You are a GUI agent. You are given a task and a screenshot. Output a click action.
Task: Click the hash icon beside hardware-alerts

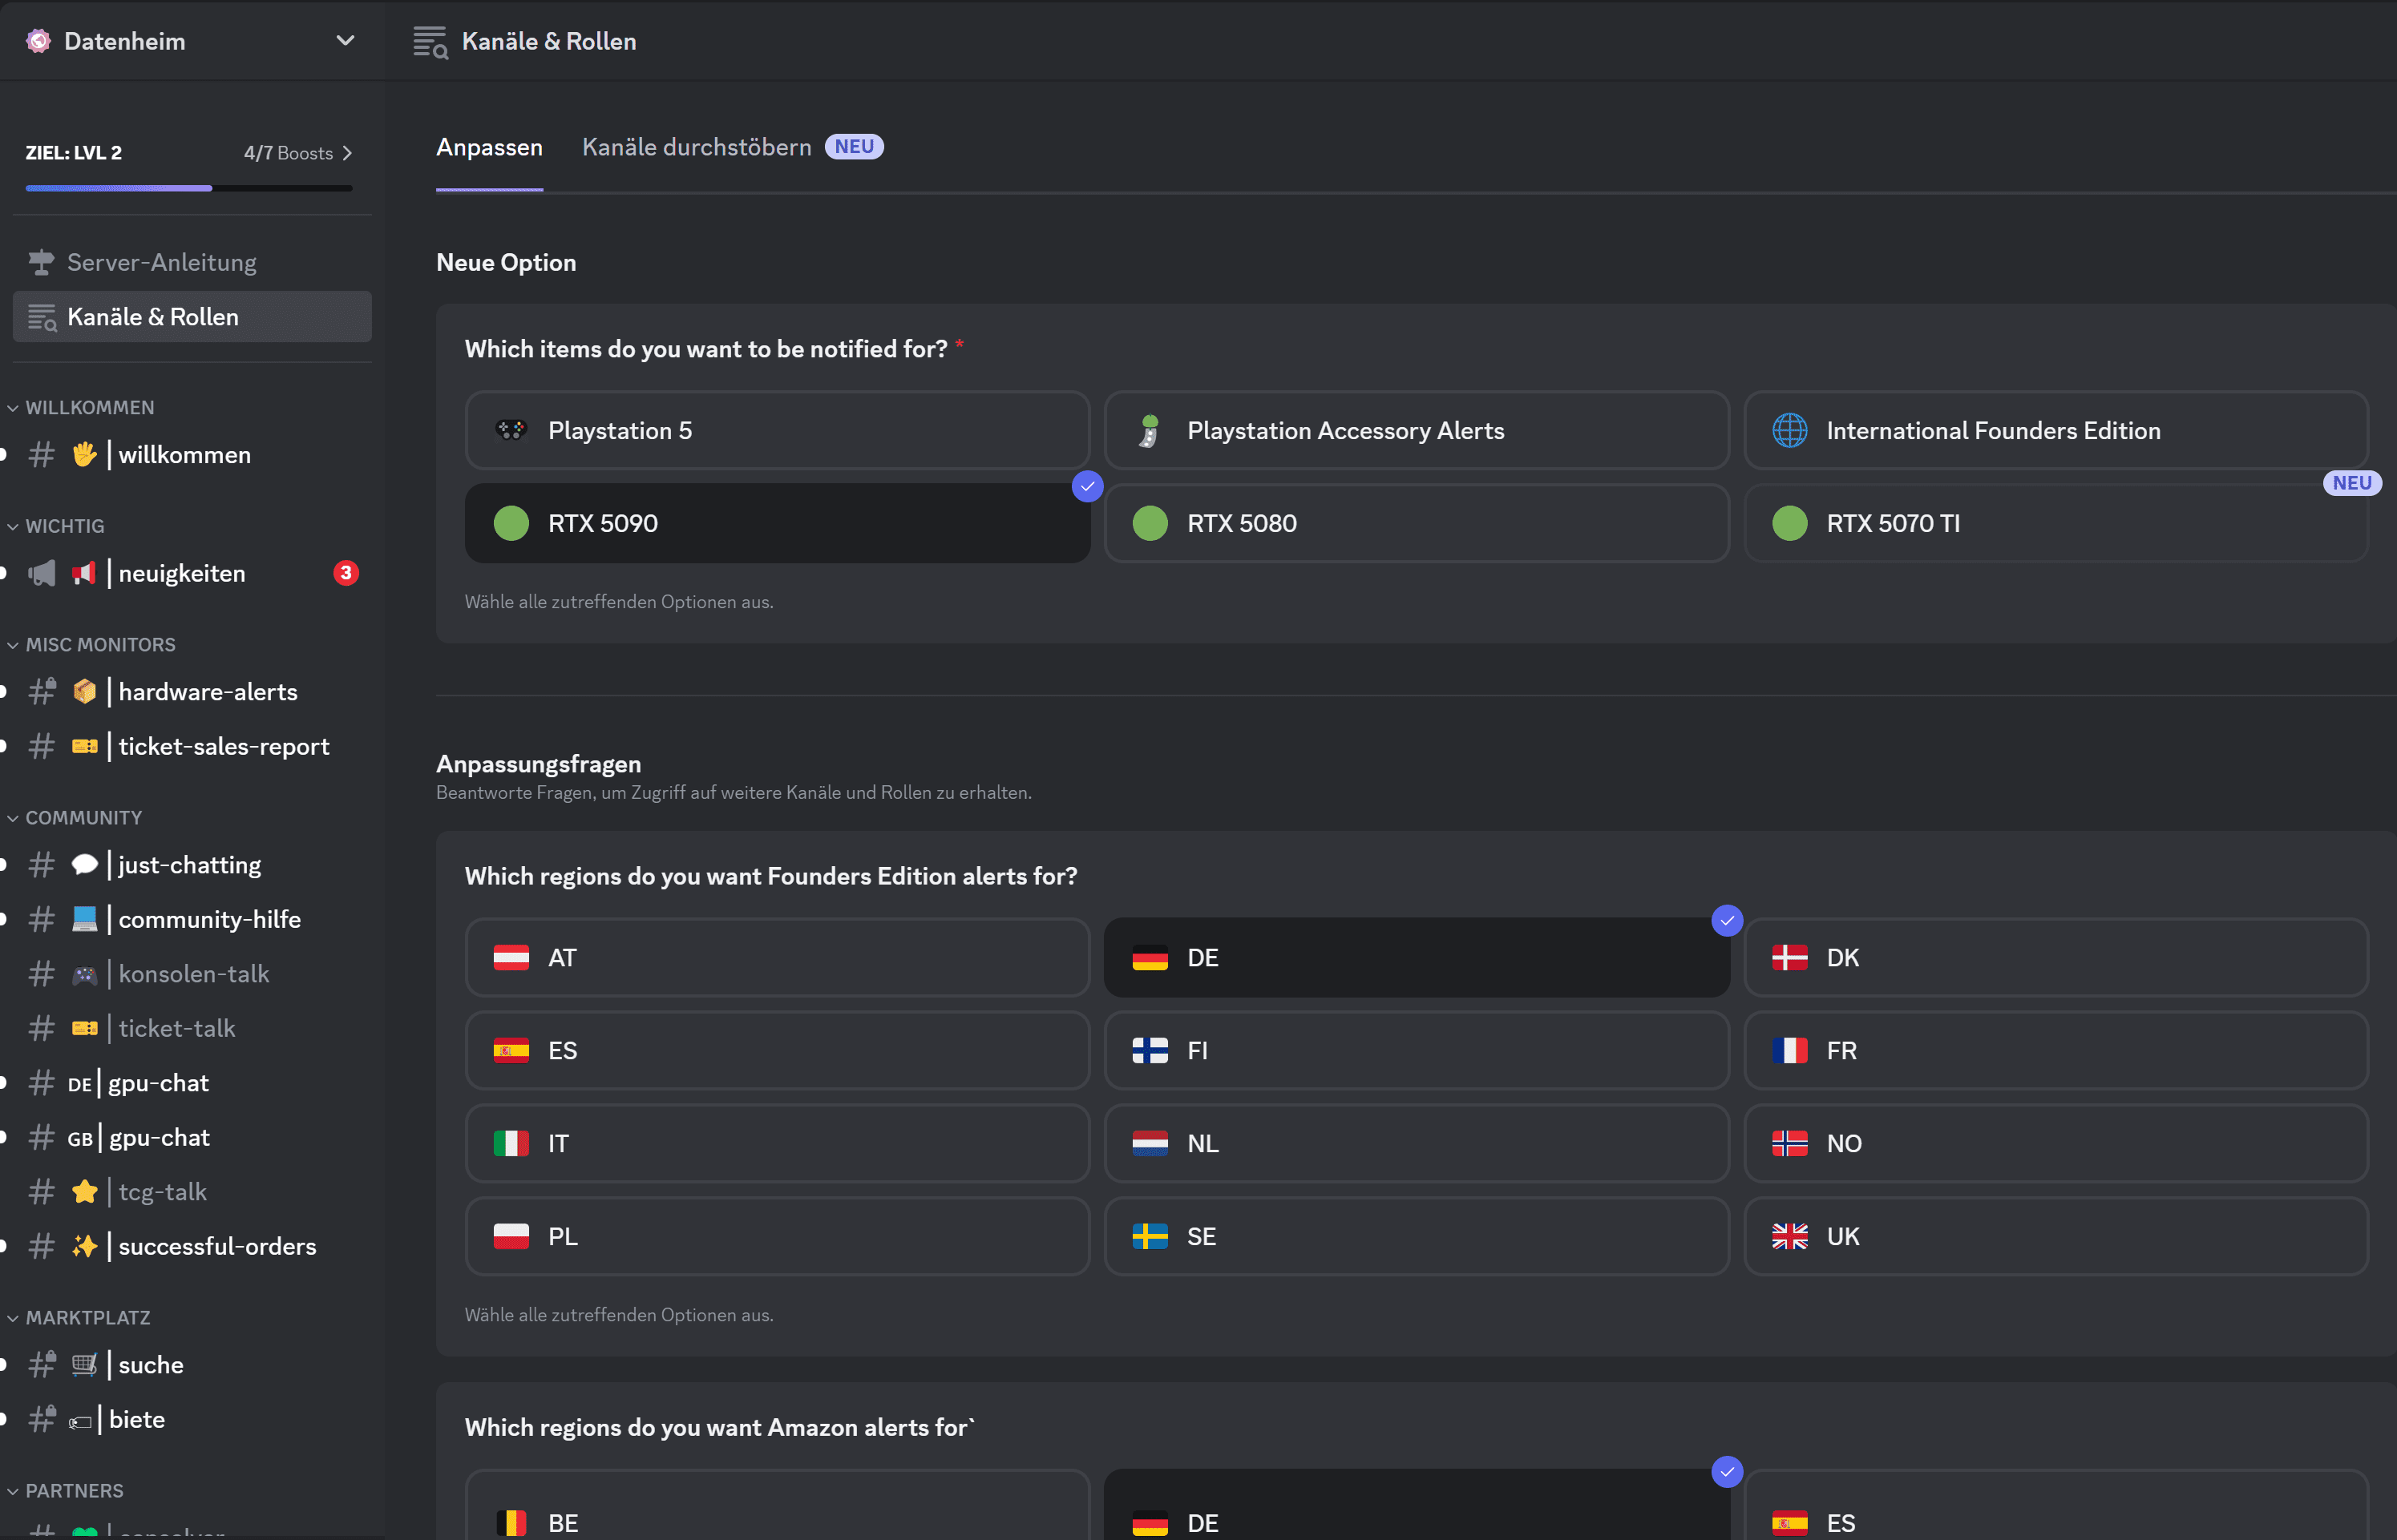click(x=41, y=691)
